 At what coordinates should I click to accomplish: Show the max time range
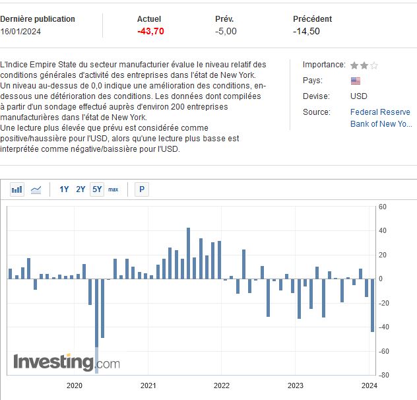coord(113,189)
